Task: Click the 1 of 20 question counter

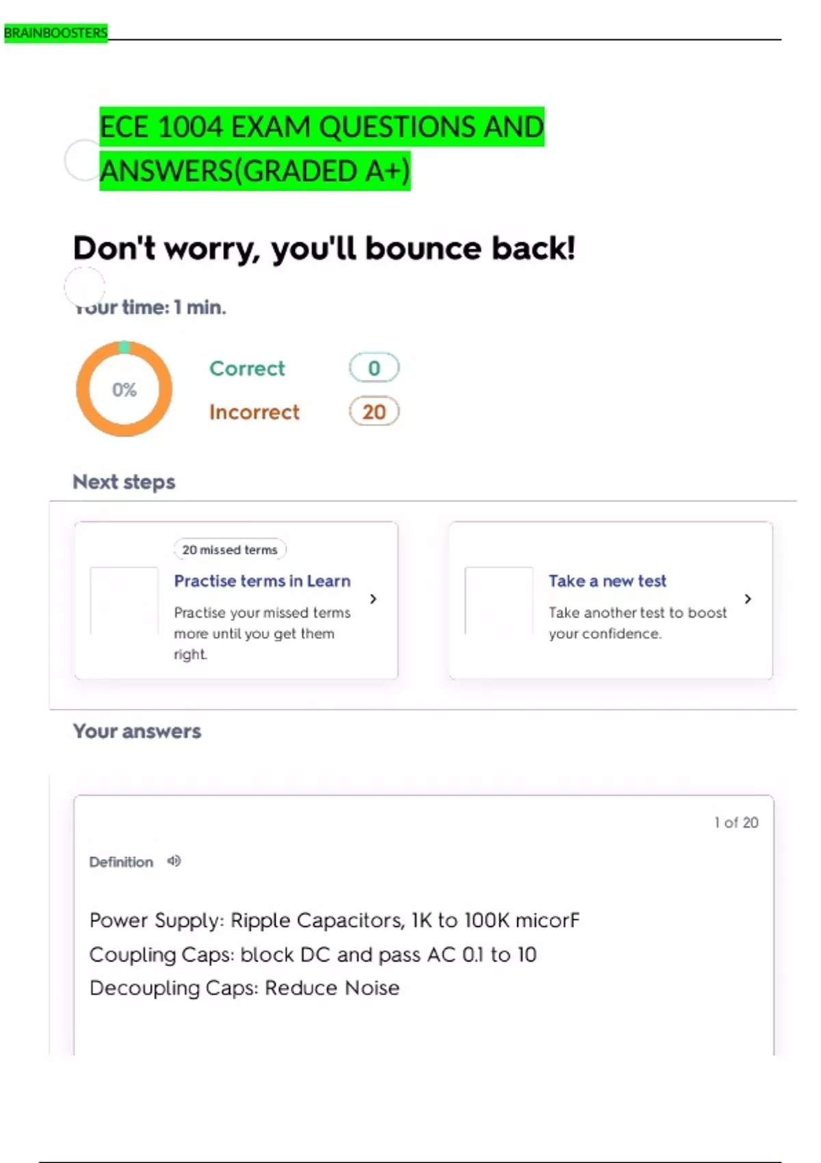Action: coord(736,822)
